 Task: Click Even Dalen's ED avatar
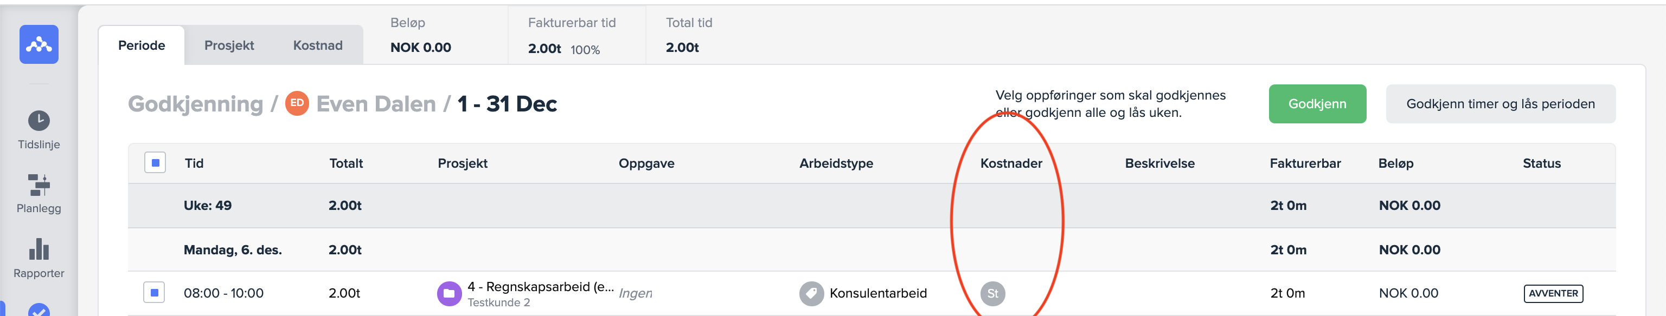click(297, 103)
